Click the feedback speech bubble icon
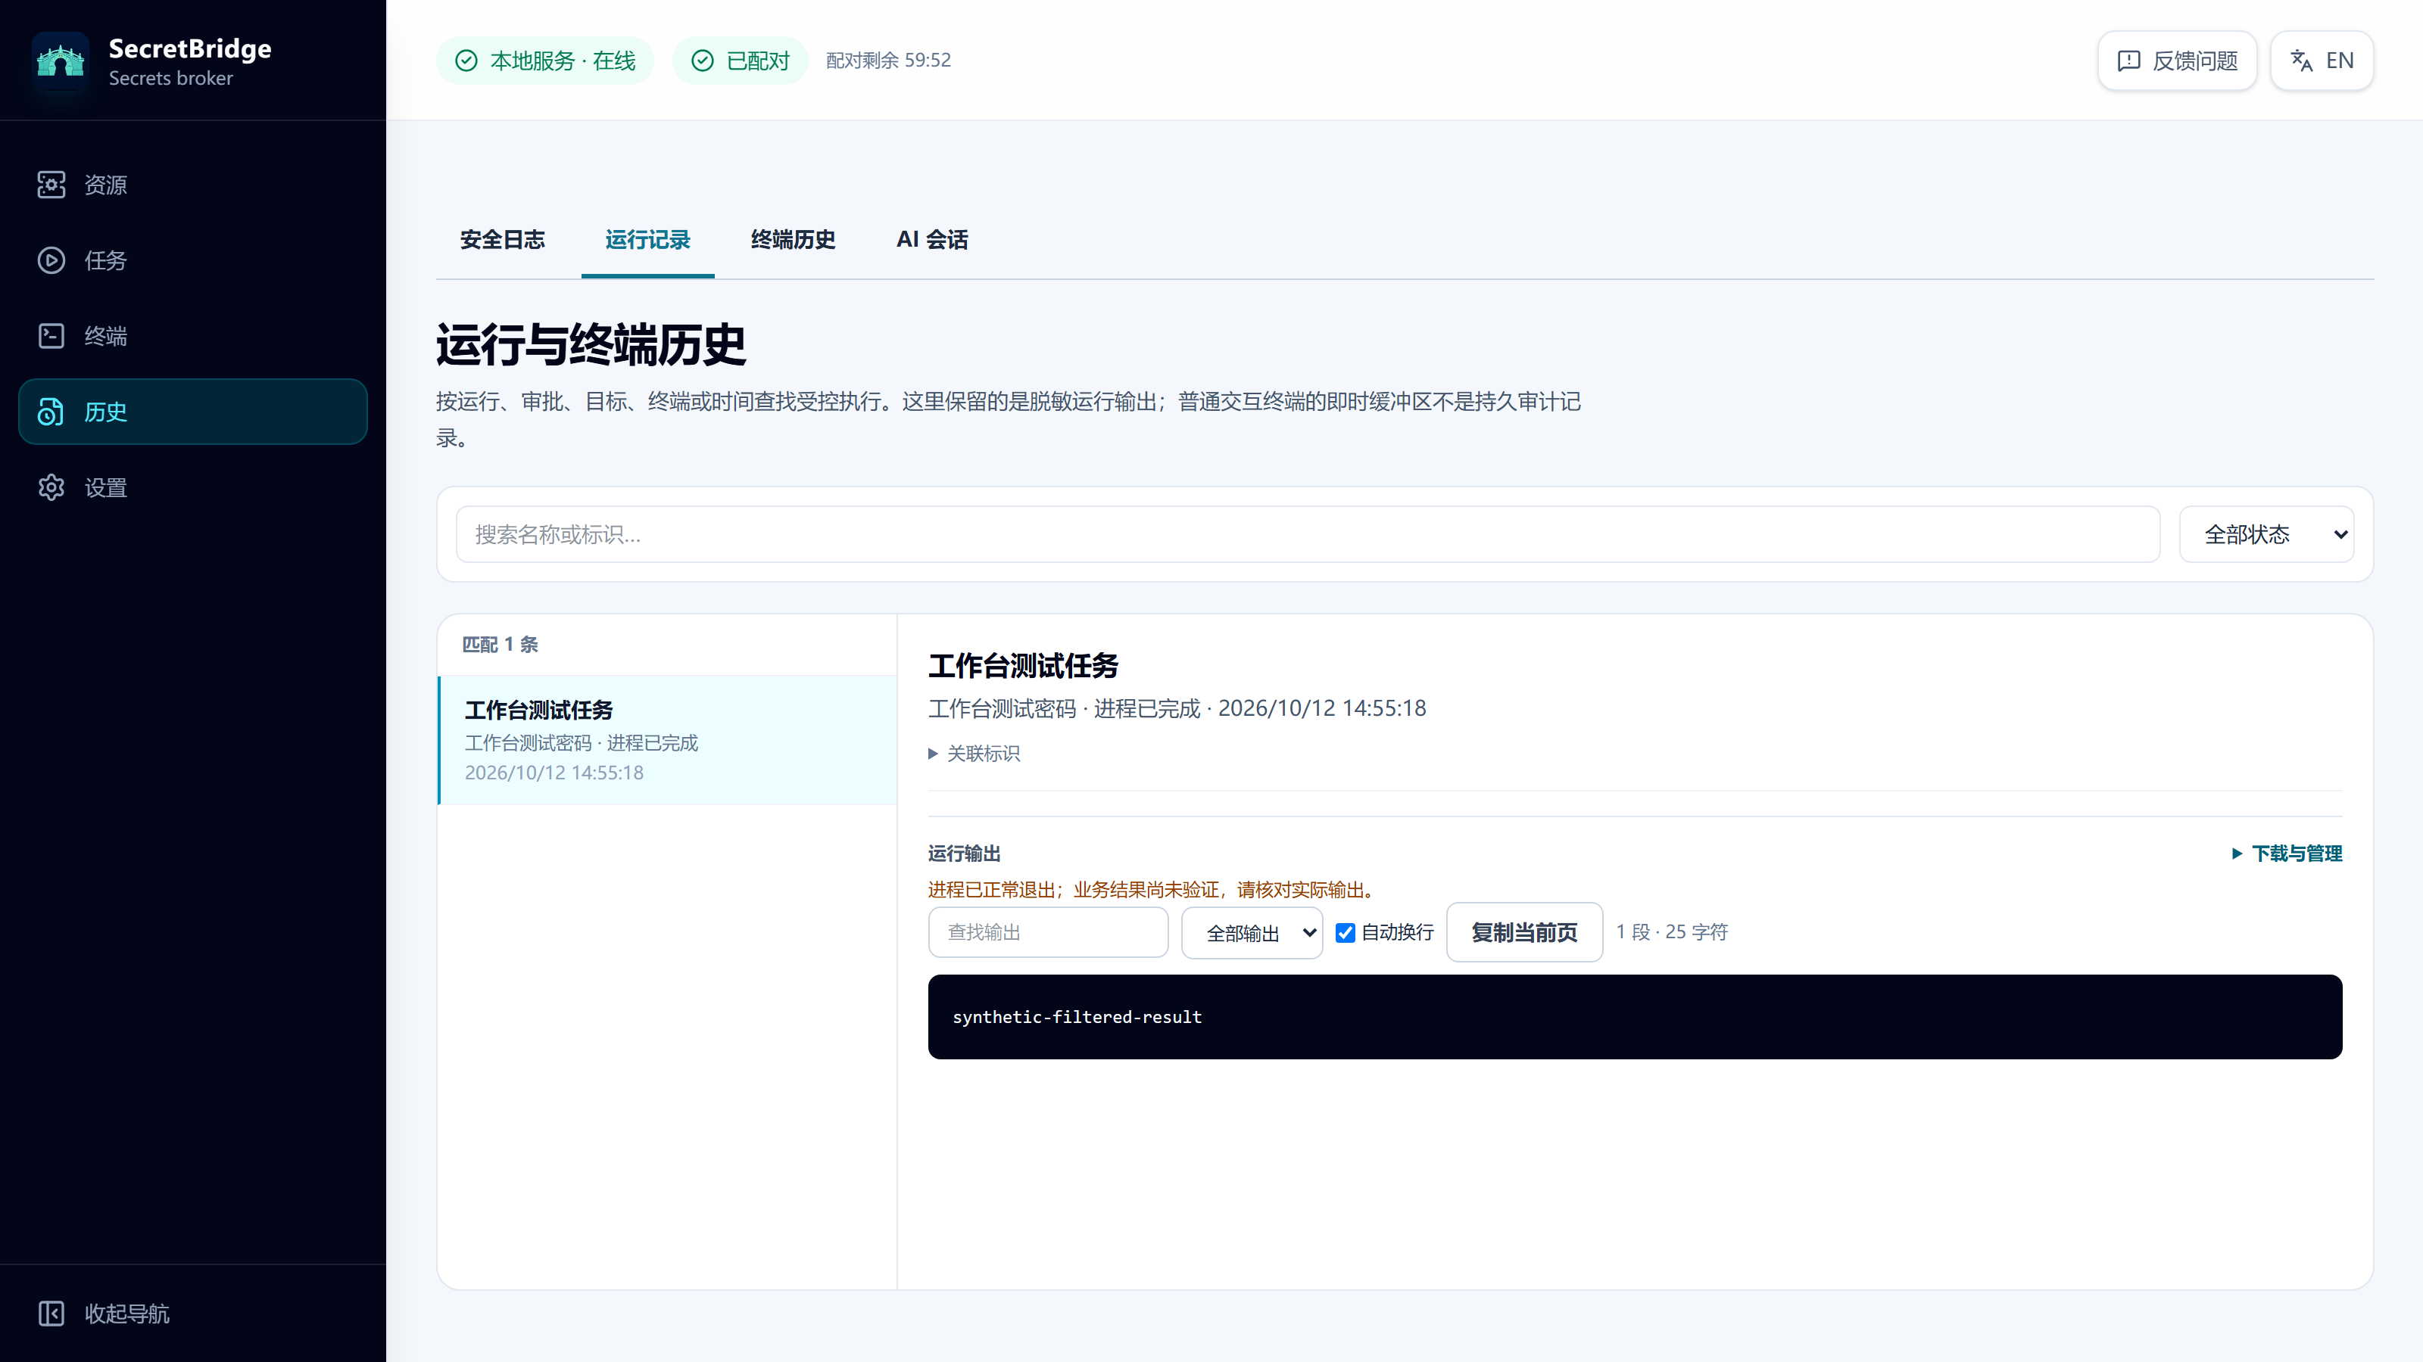 tap(2128, 61)
